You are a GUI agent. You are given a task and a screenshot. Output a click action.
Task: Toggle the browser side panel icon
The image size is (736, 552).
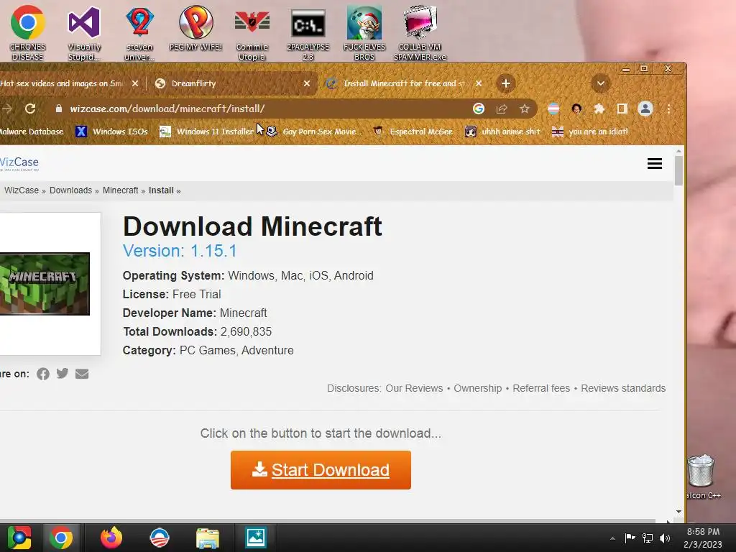click(x=622, y=109)
